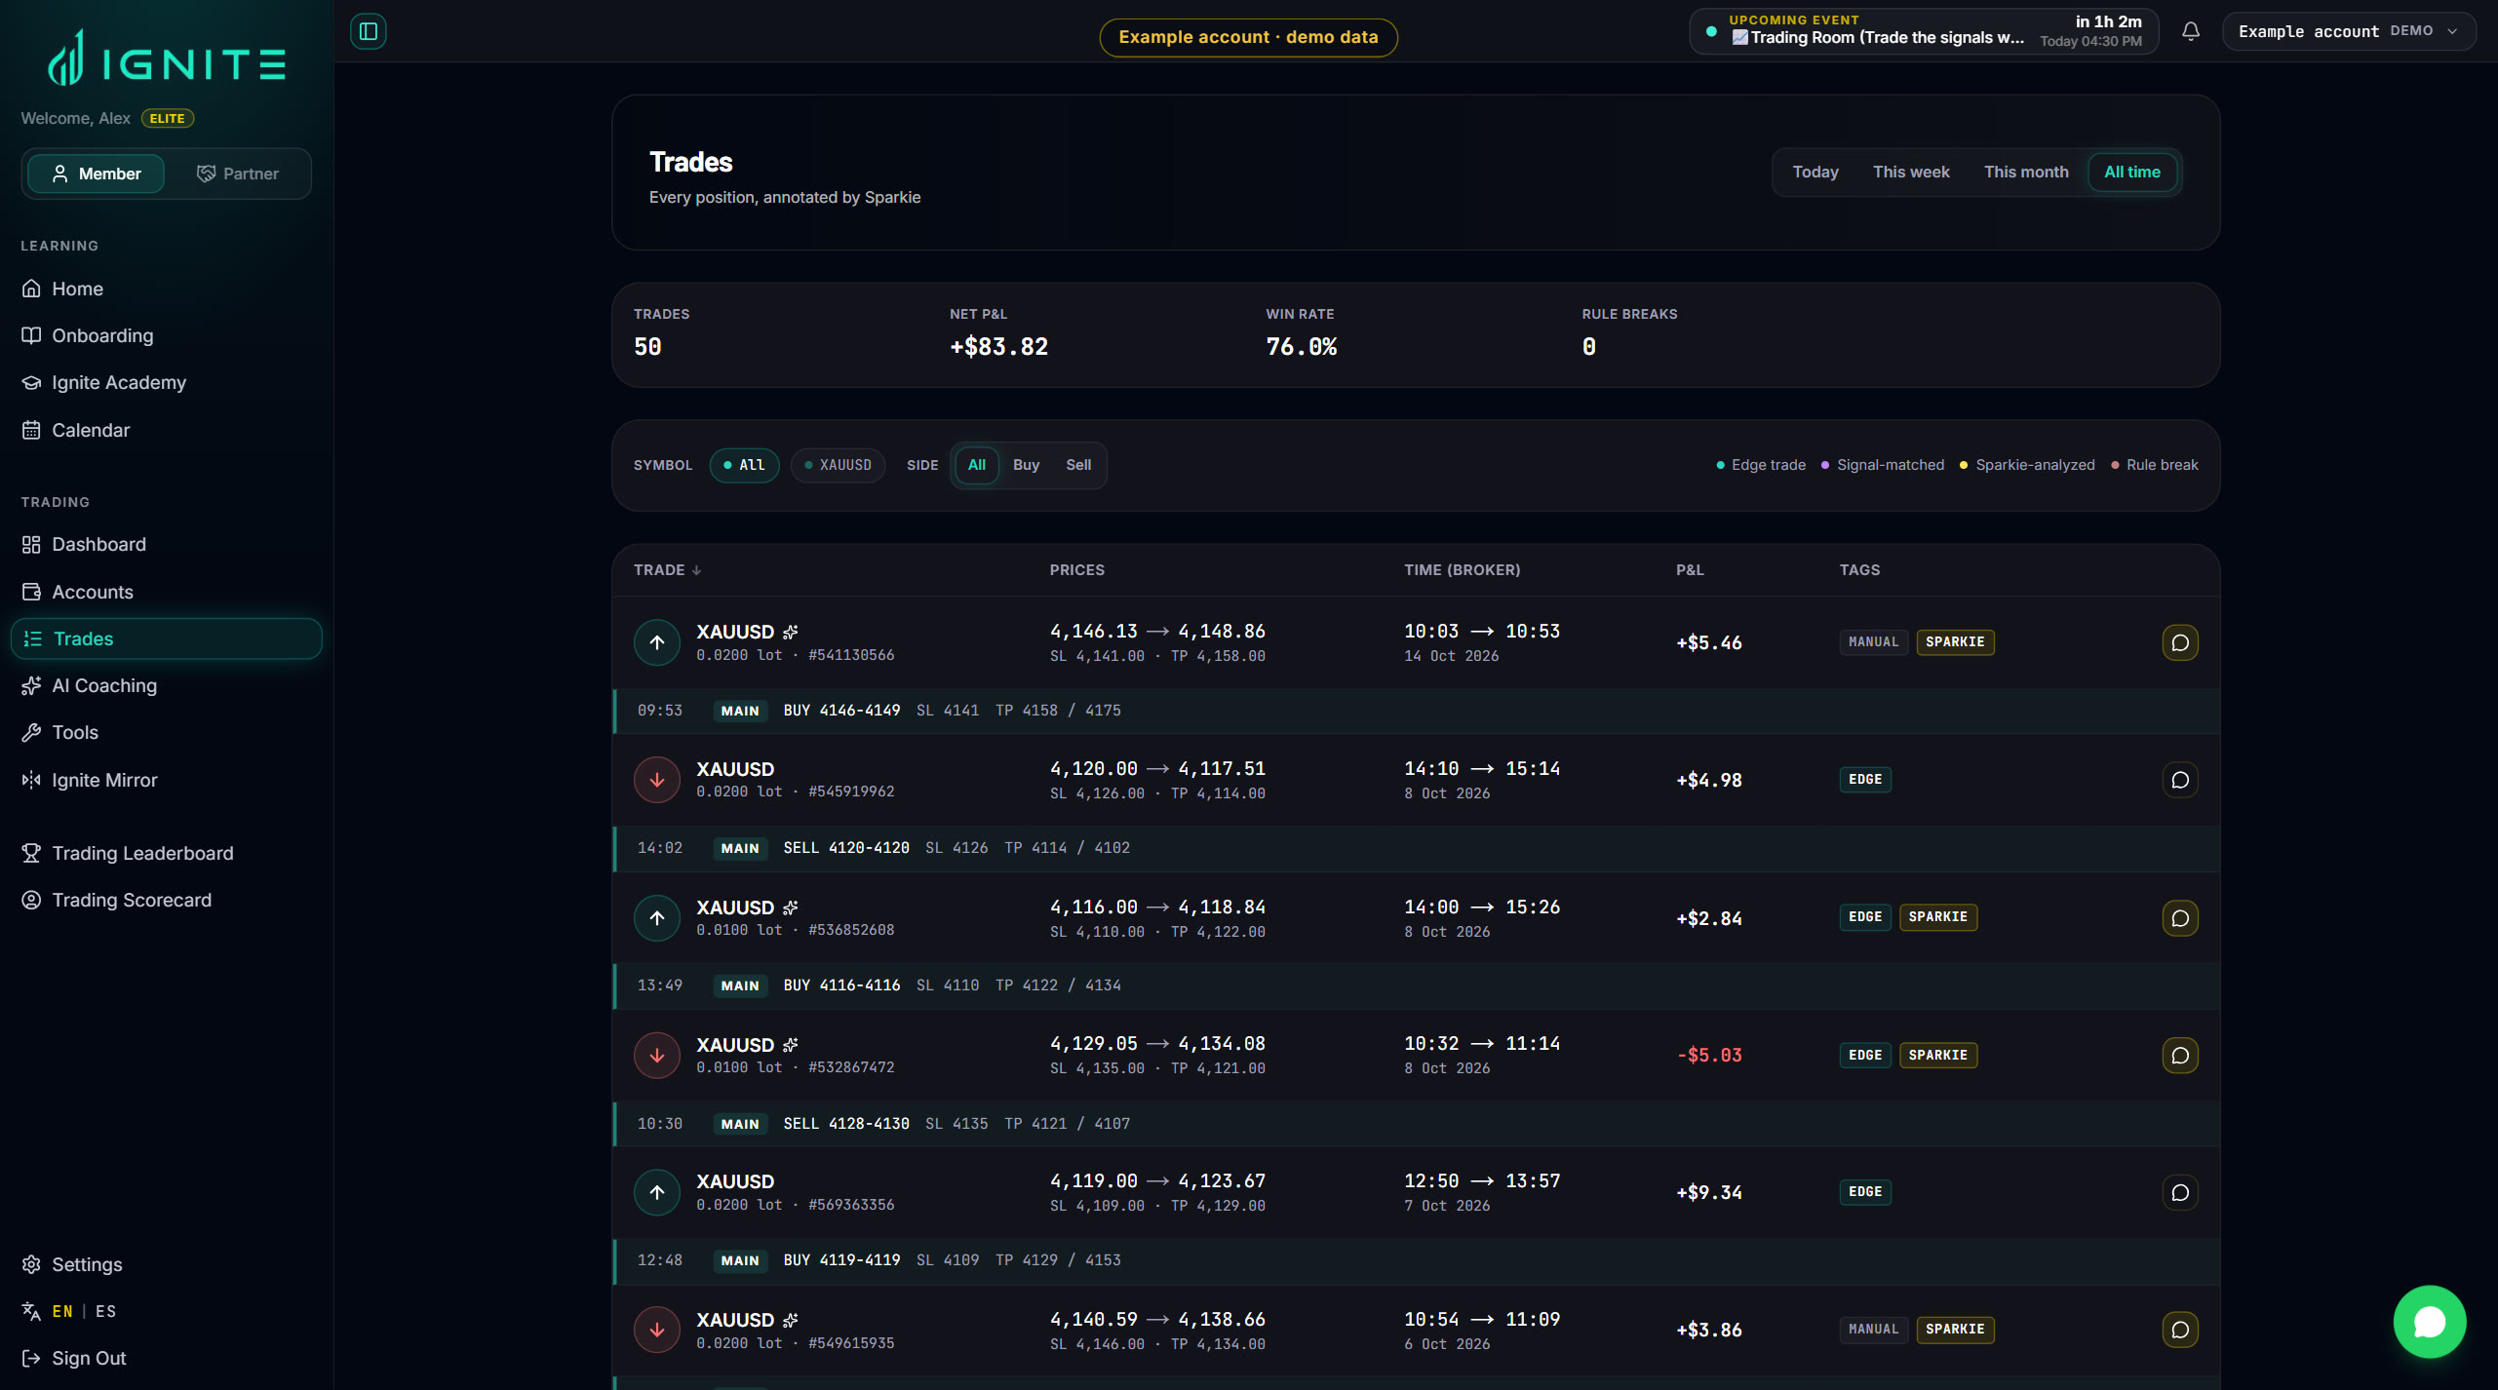This screenshot has height=1390, width=2498.
Task: Click the Ignite logo
Action: click(167, 58)
